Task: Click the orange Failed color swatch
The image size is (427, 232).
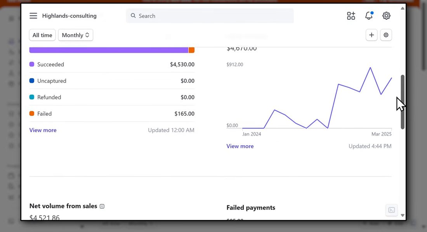Action: (x=32, y=113)
